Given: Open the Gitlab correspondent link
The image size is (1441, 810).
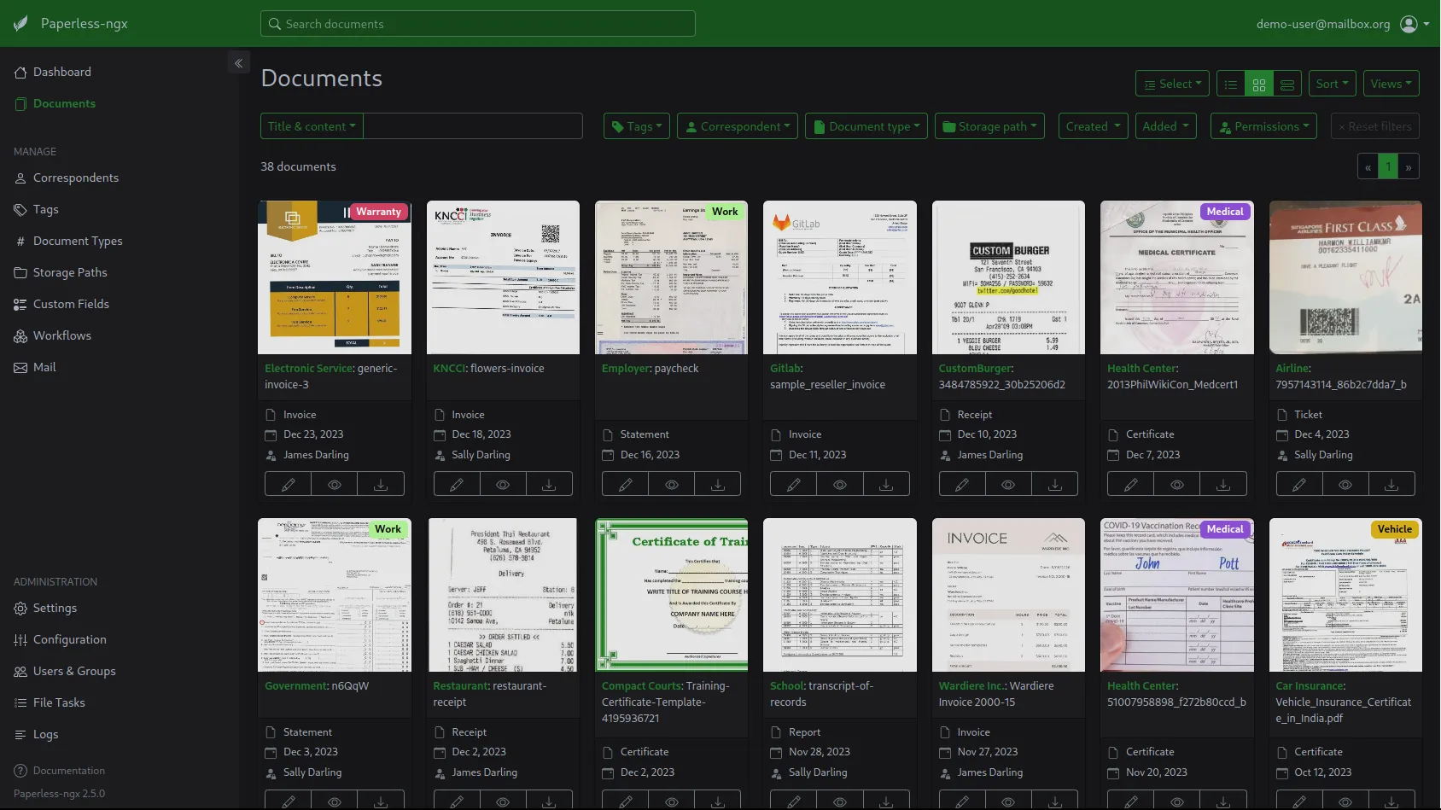Looking at the screenshot, I should pyautogui.click(x=786, y=368).
